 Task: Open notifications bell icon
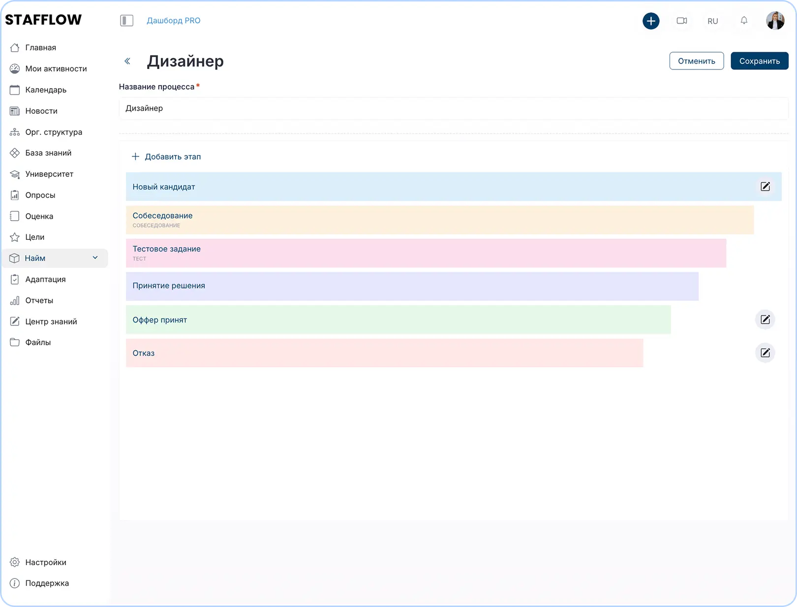click(x=744, y=21)
